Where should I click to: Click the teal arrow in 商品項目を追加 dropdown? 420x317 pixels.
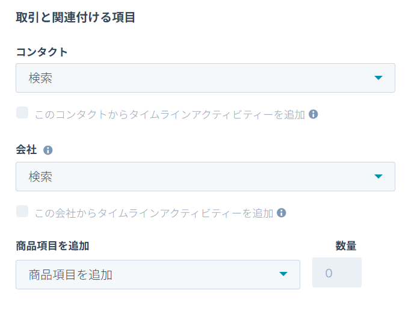click(x=283, y=275)
